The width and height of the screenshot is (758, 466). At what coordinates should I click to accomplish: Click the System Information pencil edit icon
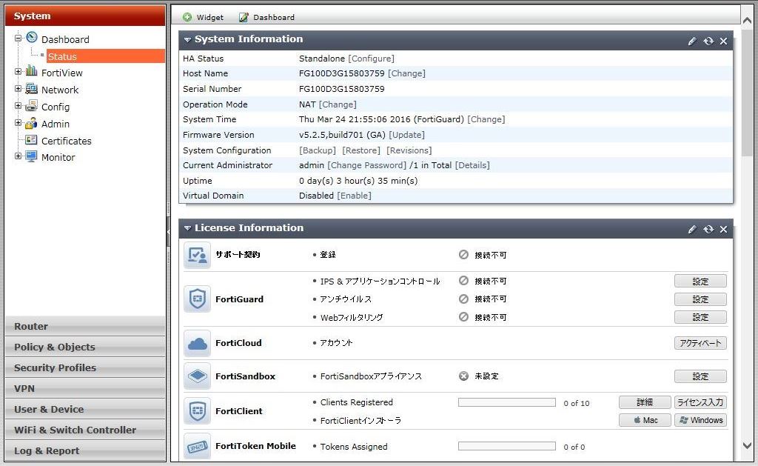coord(692,41)
